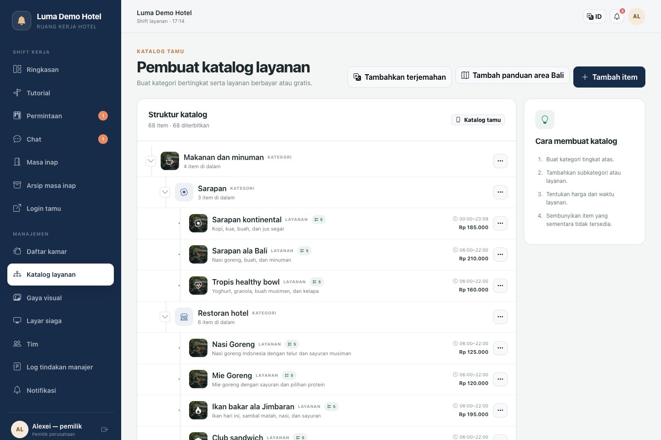Open the three-dot menu for Sarapan kontinental
This screenshot has width=661, height=440.
(x=500, y=223)
